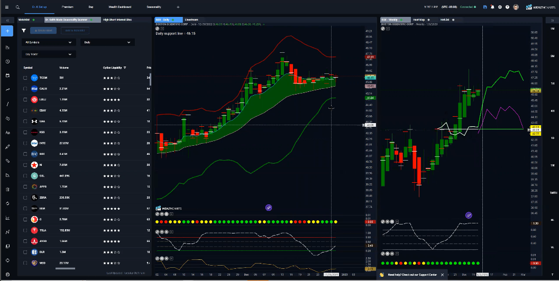Click the purple link icon on daily chart
Viewport: 559px width, 281px height.
tap(269, 208)
